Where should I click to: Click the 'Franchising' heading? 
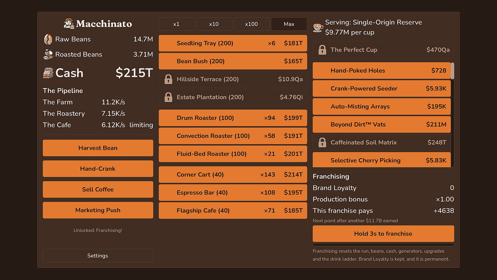(x=331, y=177)
